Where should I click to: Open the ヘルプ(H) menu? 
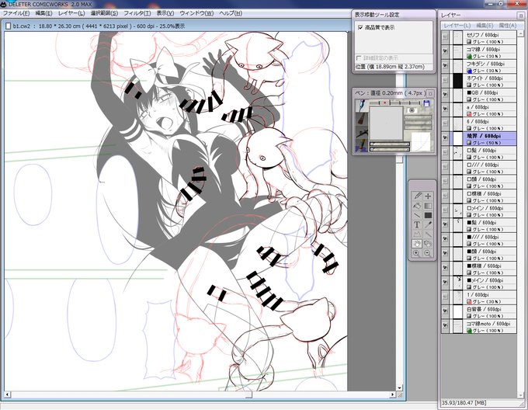(231, 13)
